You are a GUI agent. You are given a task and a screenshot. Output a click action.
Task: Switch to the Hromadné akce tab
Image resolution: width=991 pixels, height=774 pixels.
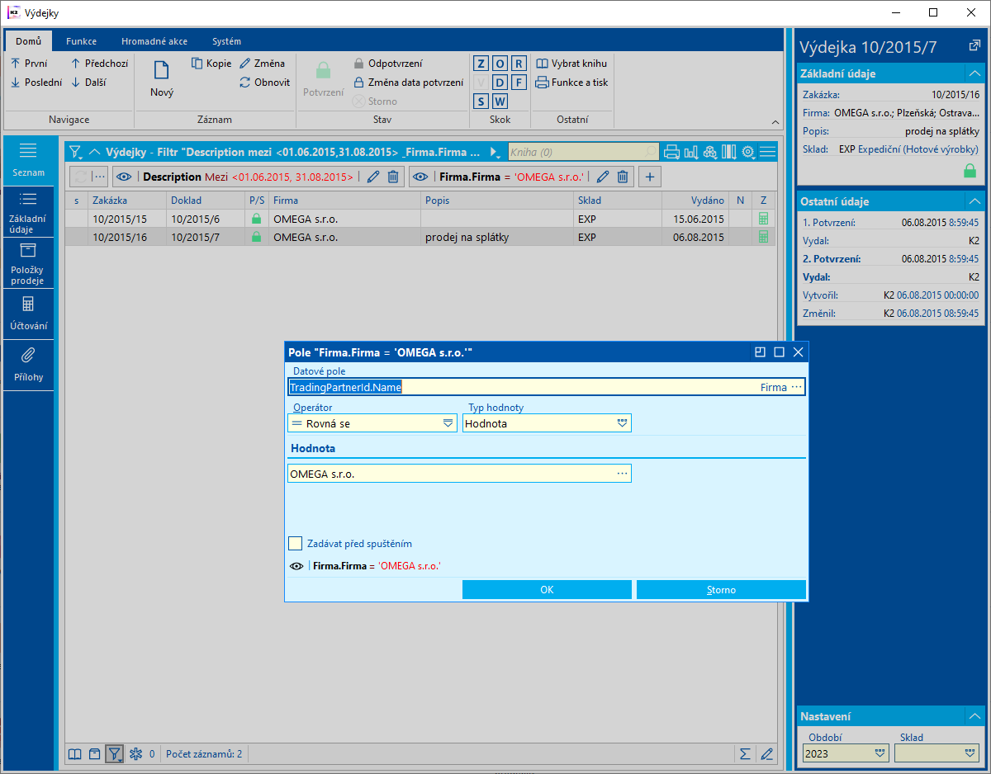click(x=154, y=41)
